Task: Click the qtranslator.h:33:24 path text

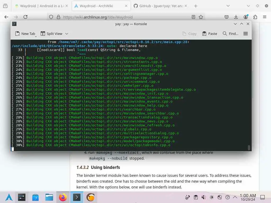Action: coord(58,46)
